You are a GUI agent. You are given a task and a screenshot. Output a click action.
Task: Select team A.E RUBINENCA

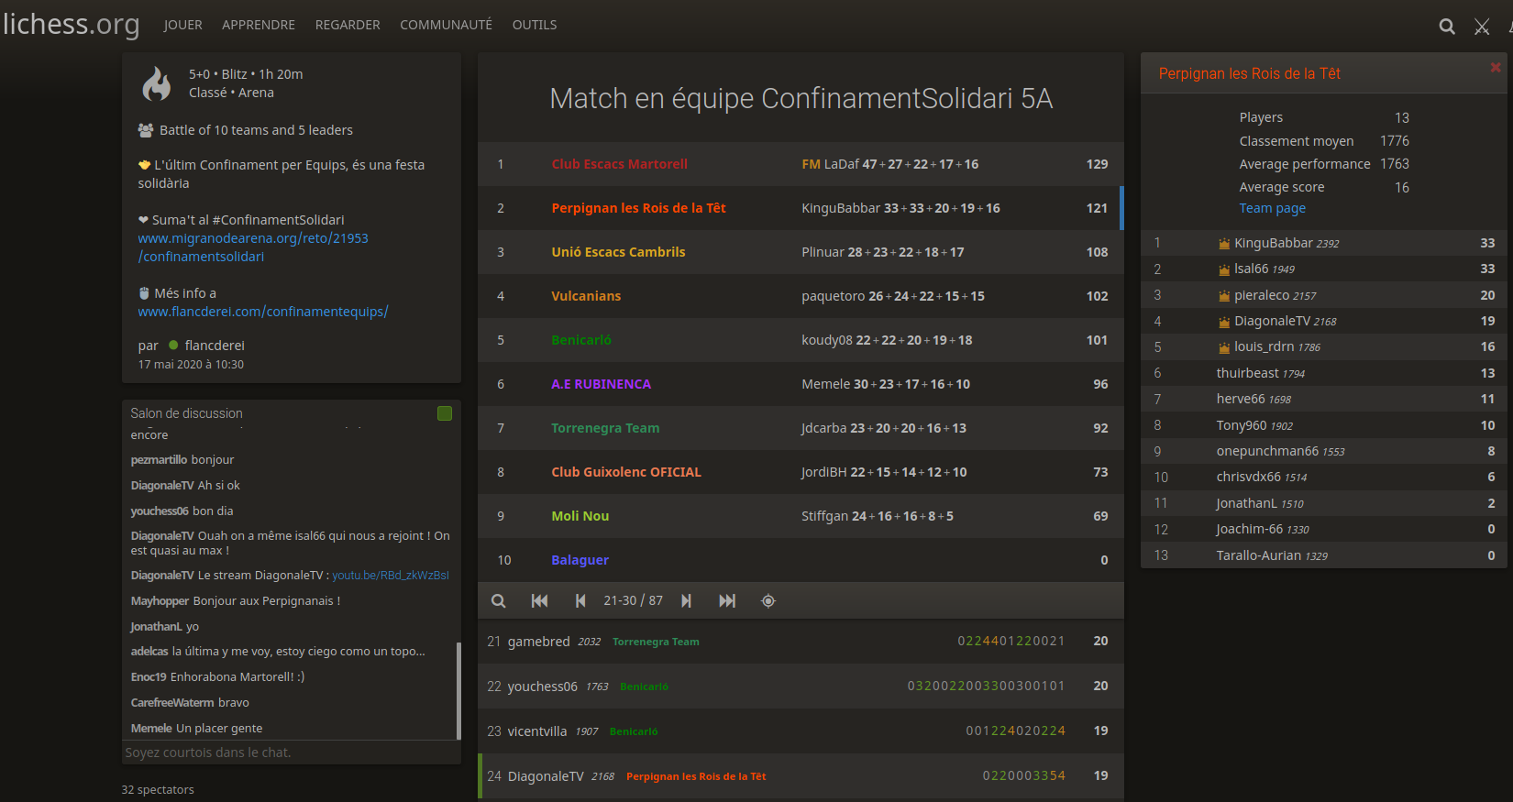(x=601, y=384)
